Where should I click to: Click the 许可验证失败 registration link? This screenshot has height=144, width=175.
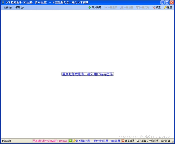(98, 141)
